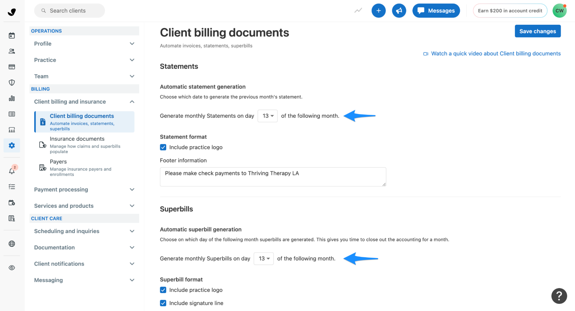This screenshot has width=575, height=311.
Task: Collapse Client billing and insurance section
Action: [84, 102]
